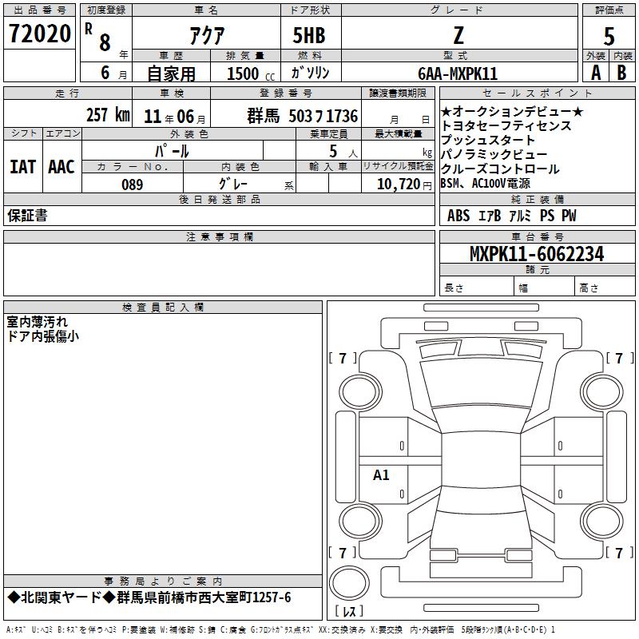Select the roof panel in car diagram
The height and width of the screenshot is (639, 639).
481,461
